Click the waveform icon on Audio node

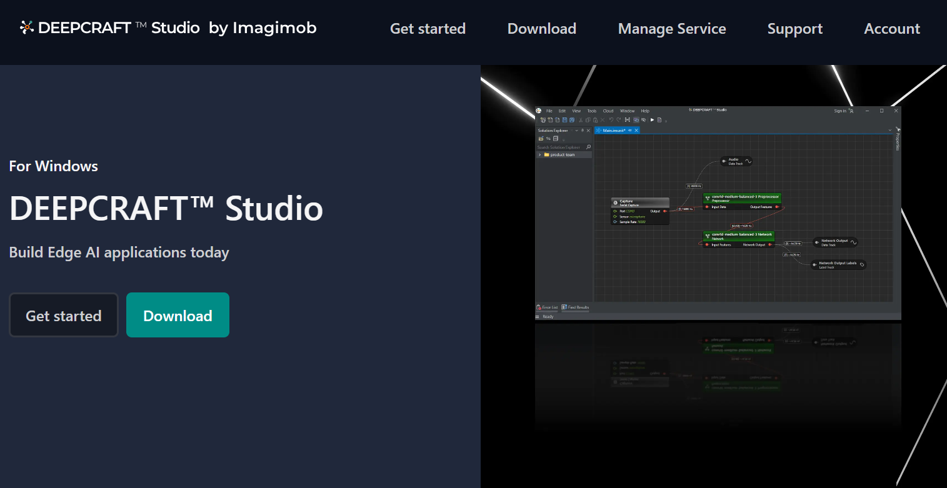[x=748, y=161]
